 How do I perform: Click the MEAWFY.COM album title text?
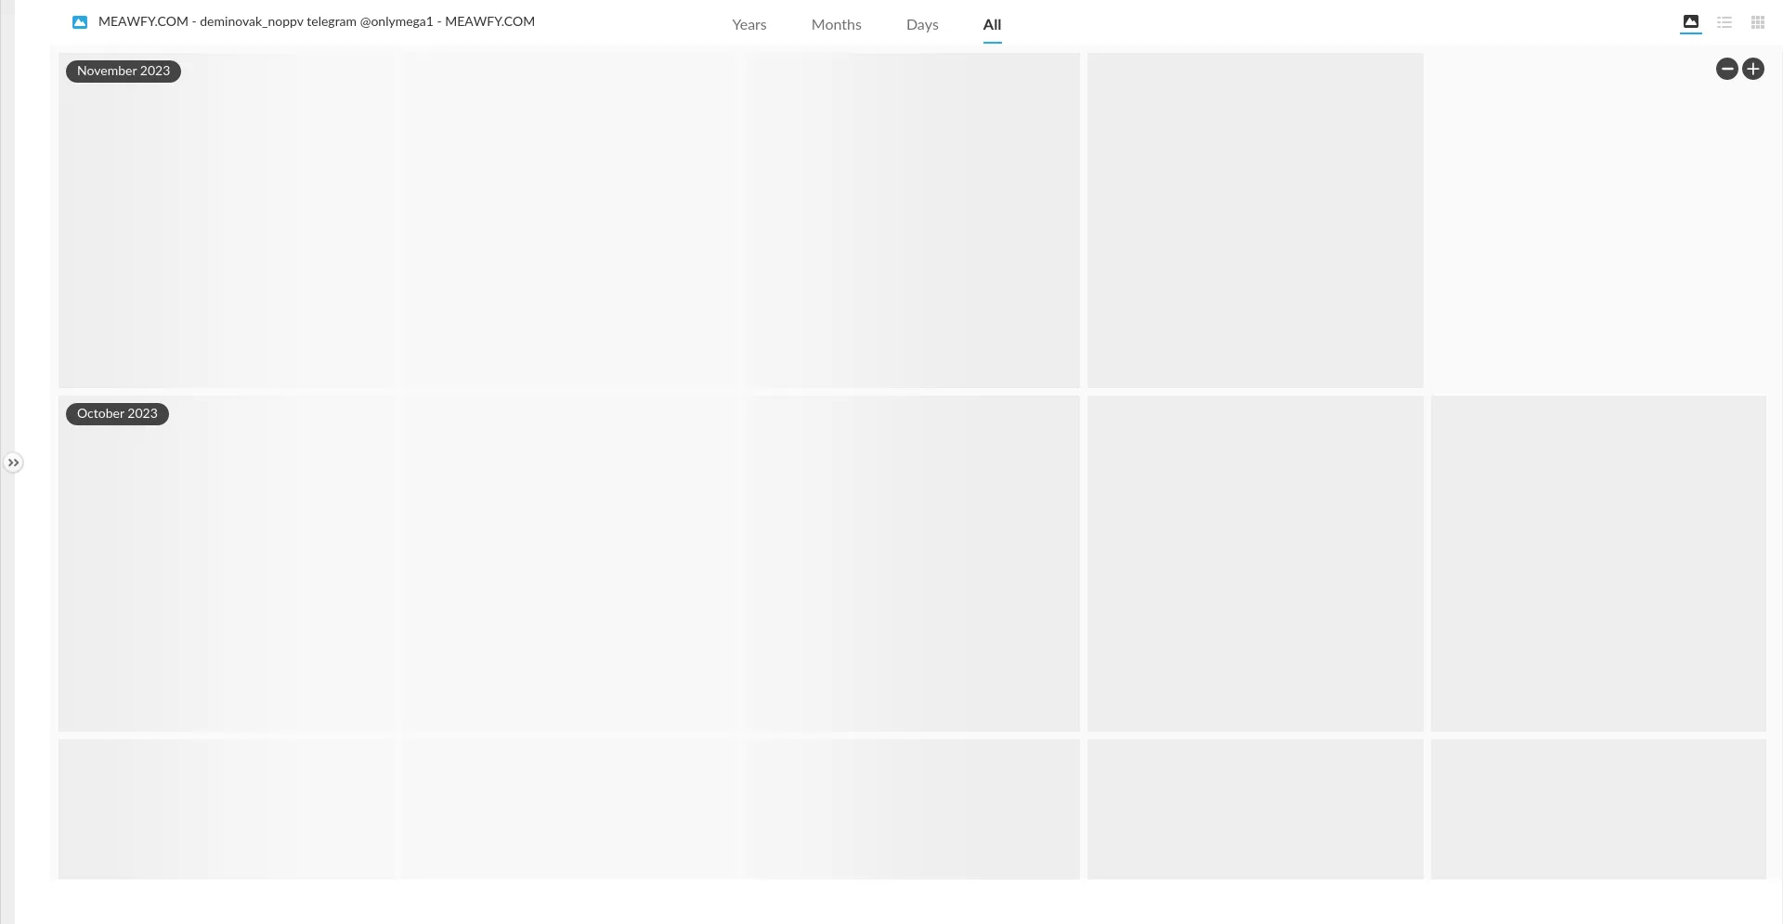point(317,21)
